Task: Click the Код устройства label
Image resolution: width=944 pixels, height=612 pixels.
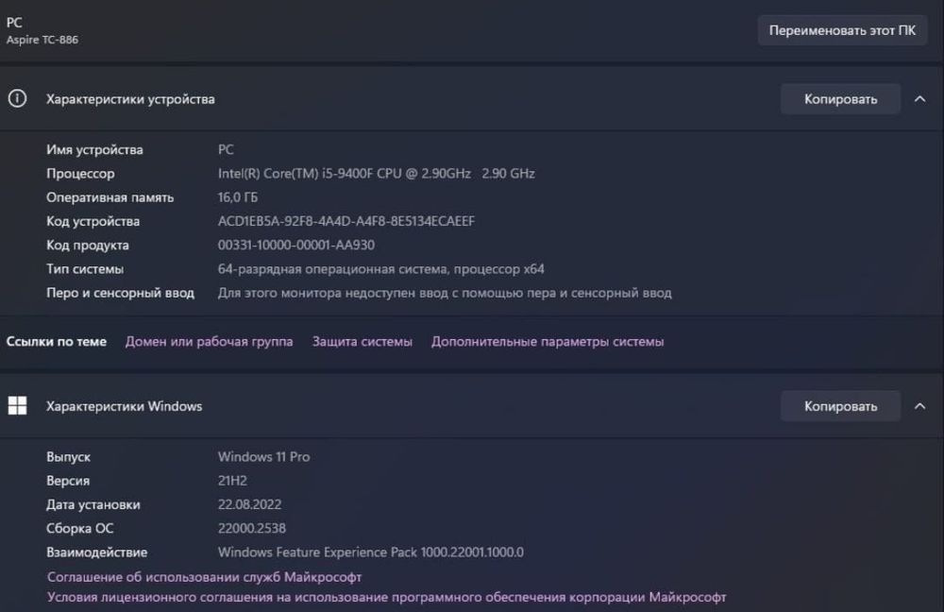Action: click(x=93, y=221)
